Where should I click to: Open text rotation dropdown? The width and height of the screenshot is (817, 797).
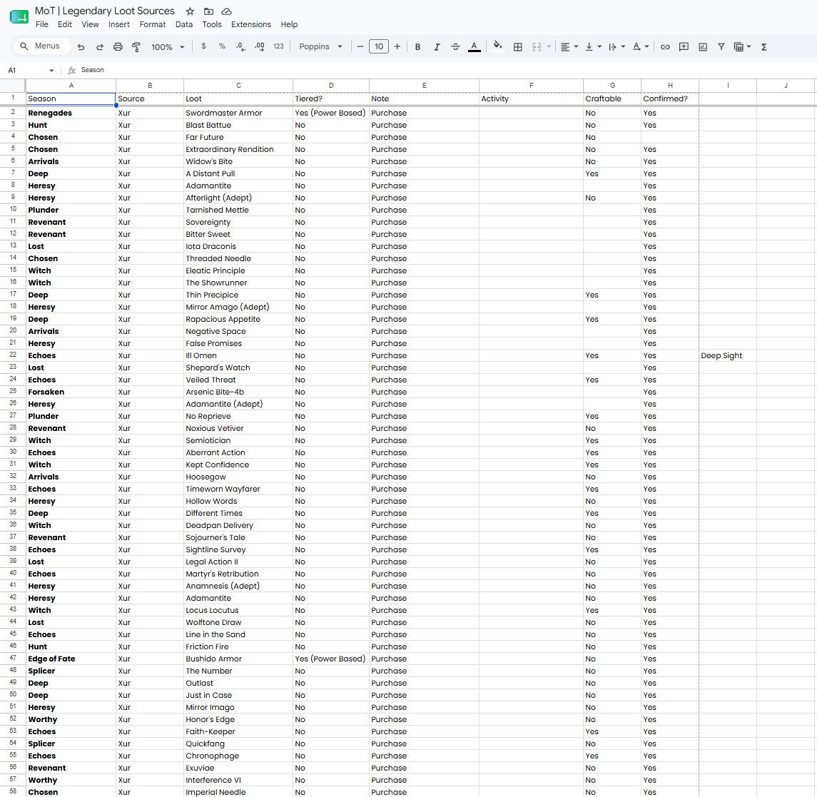click(640, 47)
